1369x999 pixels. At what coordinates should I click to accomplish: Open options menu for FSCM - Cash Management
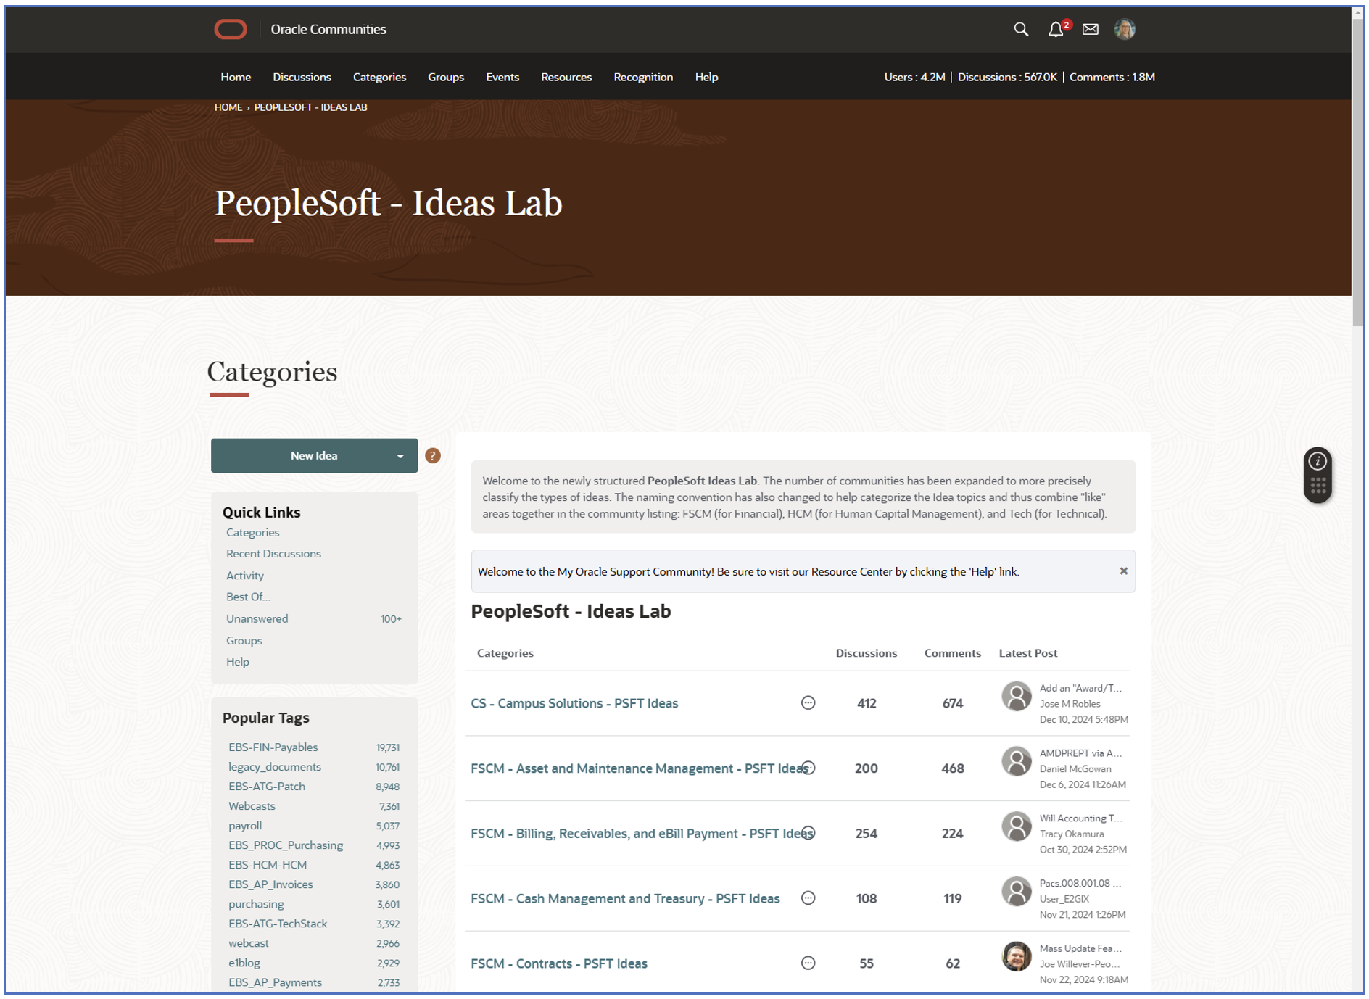pos(808,898)
